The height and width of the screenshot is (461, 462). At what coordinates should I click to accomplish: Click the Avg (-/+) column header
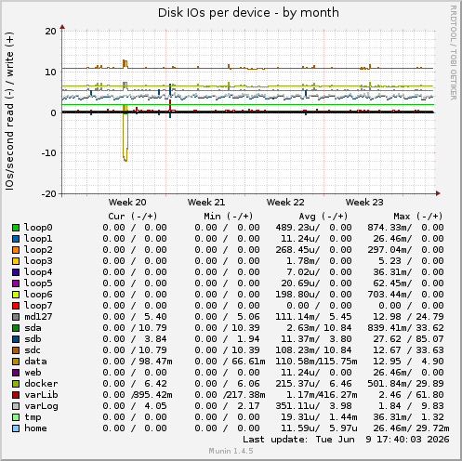pos(323,217)
